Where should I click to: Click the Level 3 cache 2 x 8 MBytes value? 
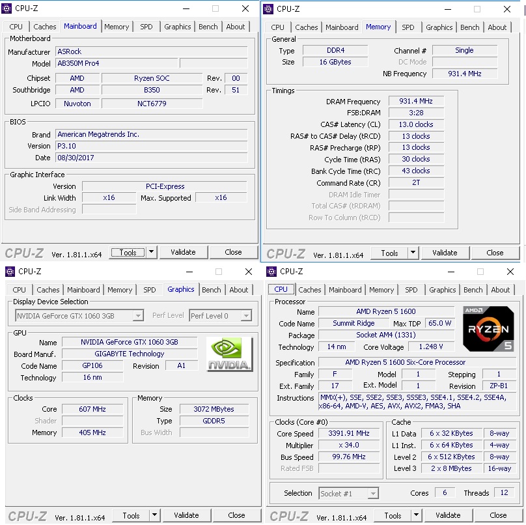(x=452, y=468)
